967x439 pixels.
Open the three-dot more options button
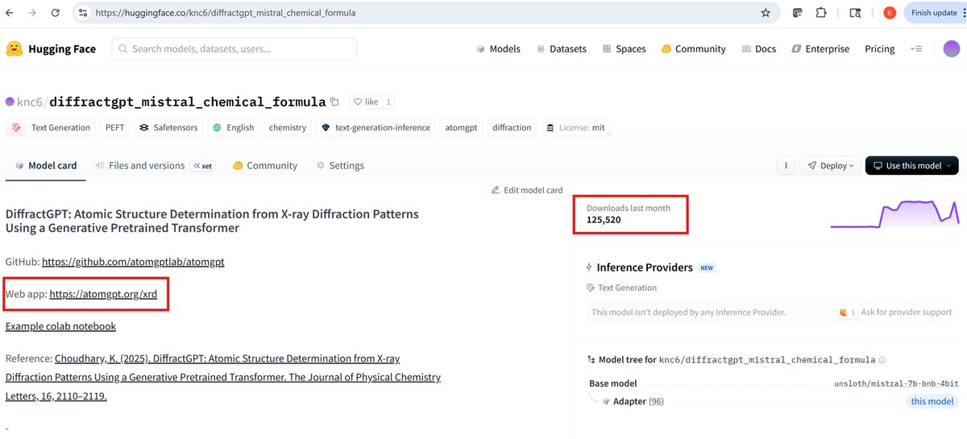tap(786, 165)
